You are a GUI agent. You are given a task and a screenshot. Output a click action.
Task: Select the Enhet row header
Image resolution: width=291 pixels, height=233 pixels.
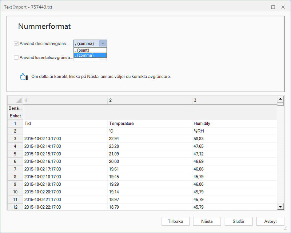click(x=15, y=116)
